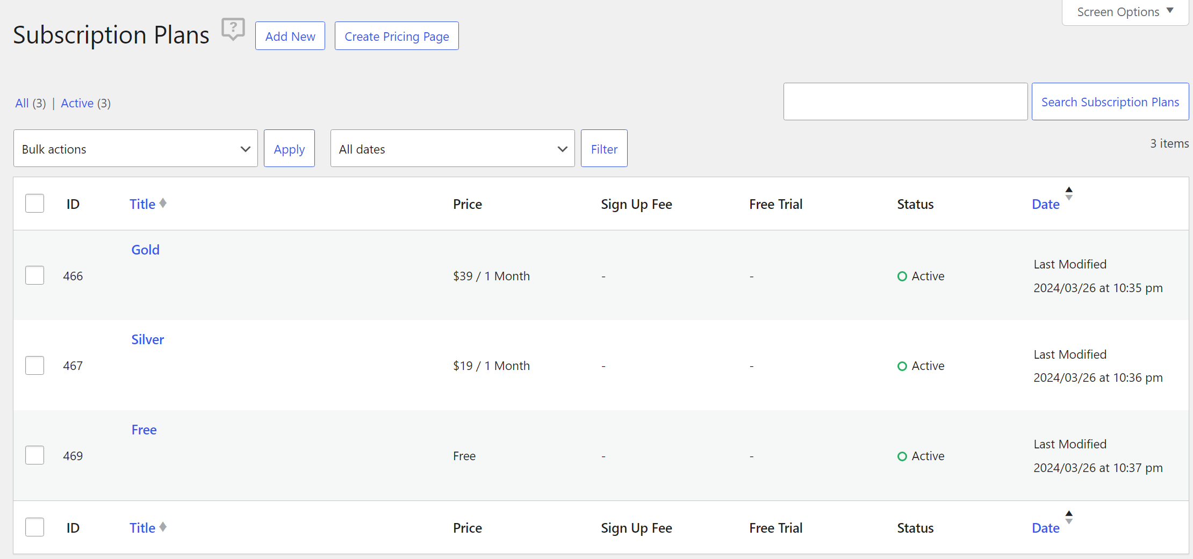This screenshot has height=559, width=1193.
Task: Click the Status column header at top
Action: pos(915,204)
